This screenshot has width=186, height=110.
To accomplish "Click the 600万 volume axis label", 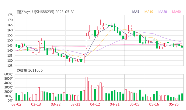I will pos(9,74).
